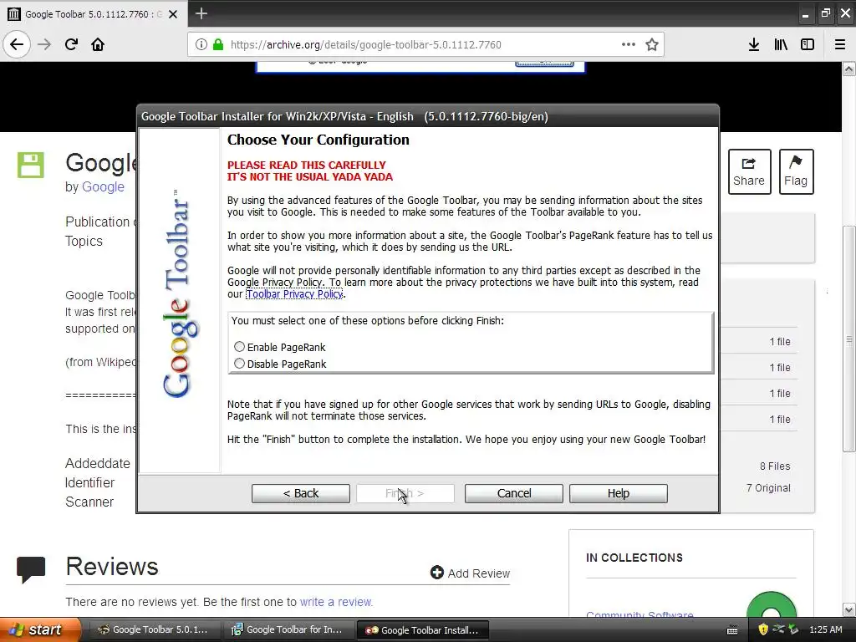
Task: Toggle the sidebar view icon
Action: pyautogui.click(x=808, y=45)
